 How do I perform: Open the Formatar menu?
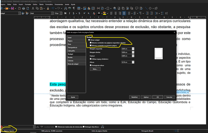(28, 5)
